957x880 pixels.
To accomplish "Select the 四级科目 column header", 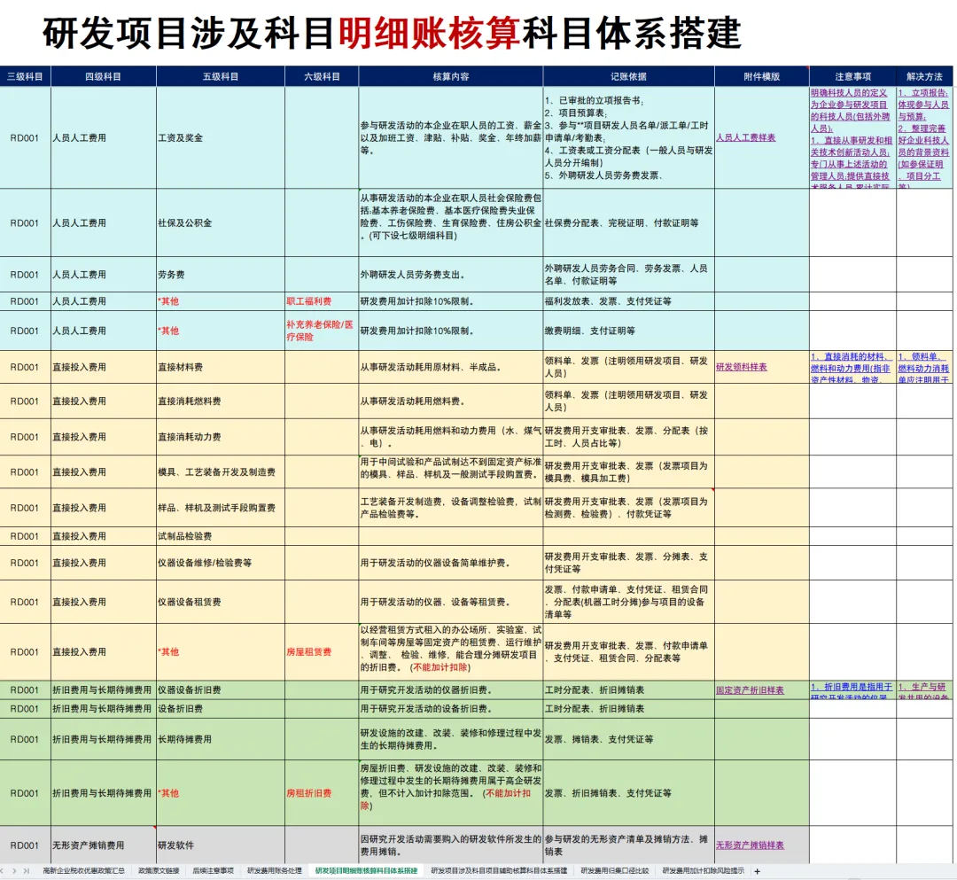I will tap(103, 76).
